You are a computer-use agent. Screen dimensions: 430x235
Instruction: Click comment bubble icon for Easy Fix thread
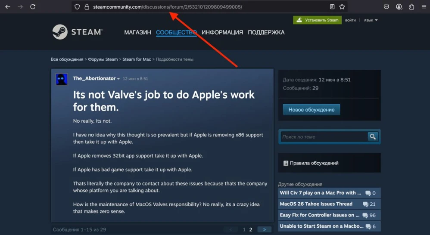[x=365, y=216]
